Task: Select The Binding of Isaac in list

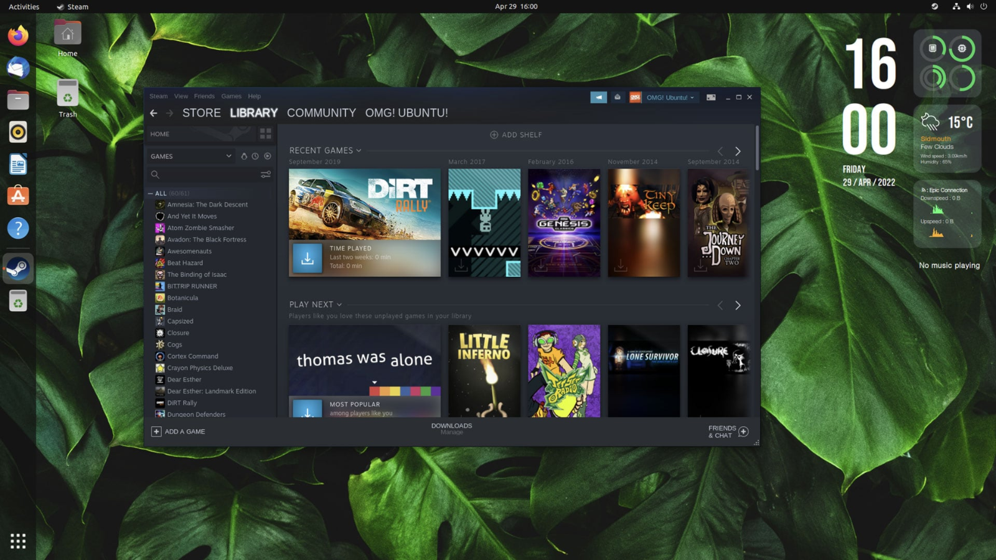Action: pos(197,274)
